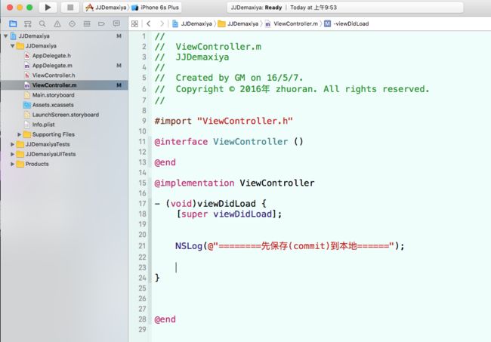Expand the JJDemaxiyaUITests group
The width and height of the screenshot is (491, 342).
coord(13,154)
